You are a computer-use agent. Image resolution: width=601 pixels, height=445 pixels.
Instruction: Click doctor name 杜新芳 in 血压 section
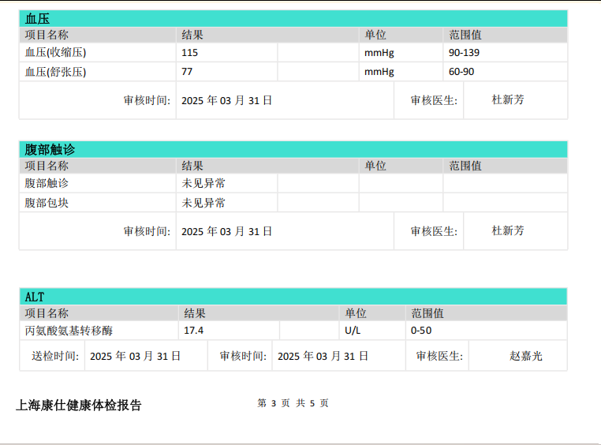point(508,100)
